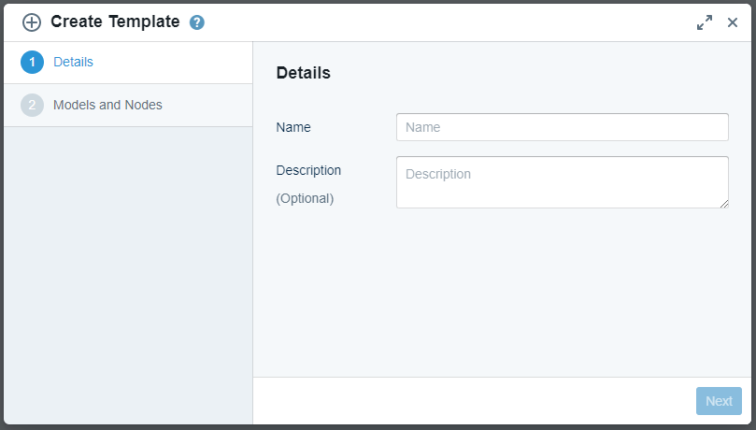Click the footer bar left of Next
Image resolution: width=756 pixels, height=430 pixels.
pos(467,401)
